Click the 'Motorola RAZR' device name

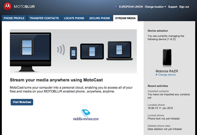pos(167,71)
